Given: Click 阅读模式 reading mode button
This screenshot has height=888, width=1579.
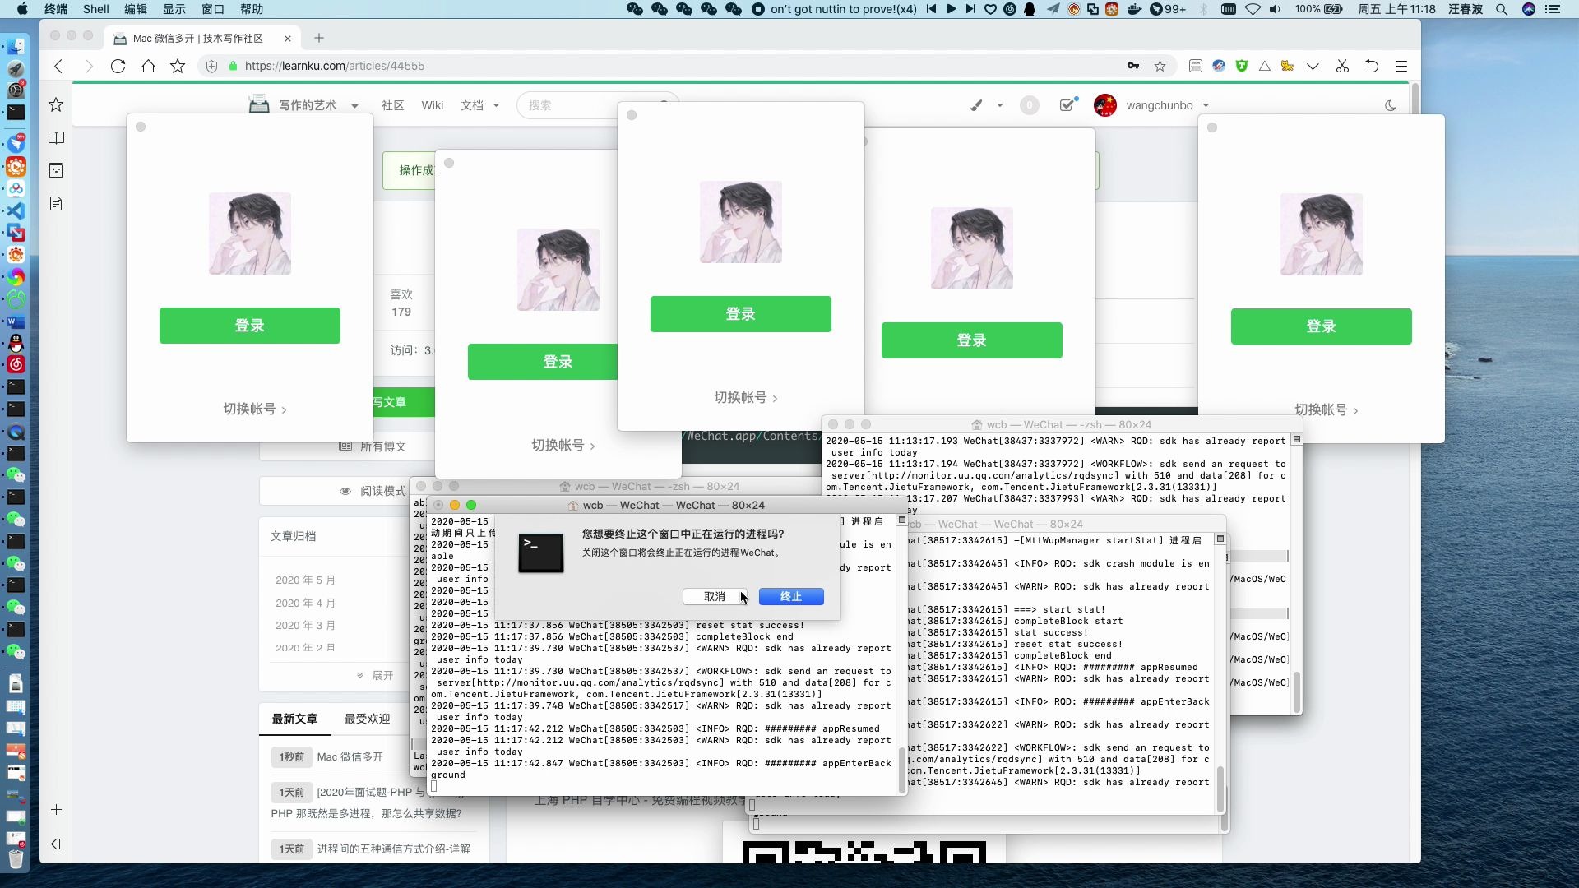Looking at the screenshot, I should coord(374,491).
